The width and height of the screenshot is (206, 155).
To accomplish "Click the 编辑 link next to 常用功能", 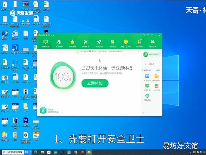I will [158, 70].
